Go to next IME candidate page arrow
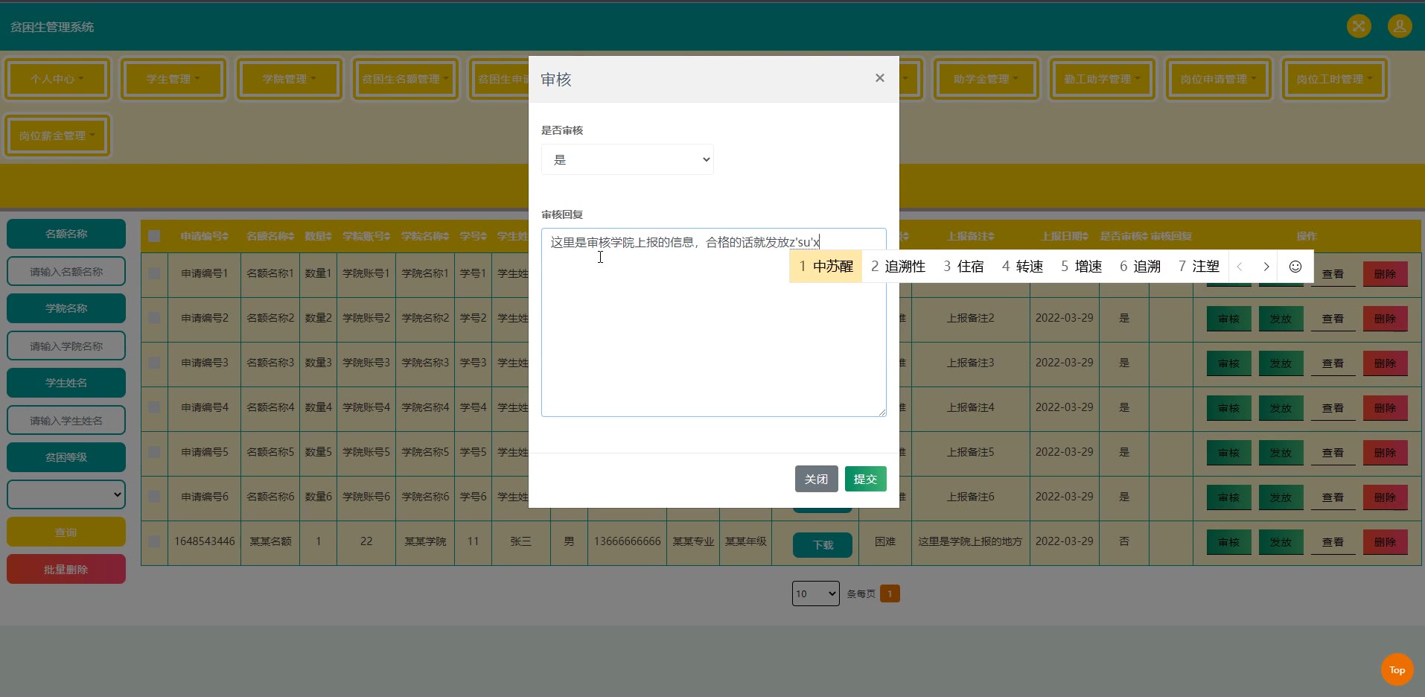 (x=1266, y=267)
